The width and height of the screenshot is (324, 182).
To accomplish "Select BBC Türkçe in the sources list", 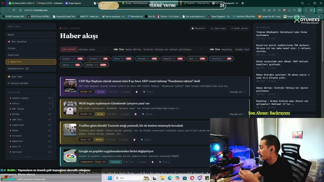I will [30, 109].
